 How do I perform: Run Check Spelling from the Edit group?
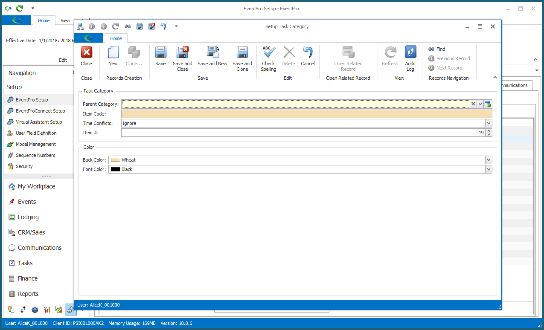pyautogui.click(x=269, y=59)
